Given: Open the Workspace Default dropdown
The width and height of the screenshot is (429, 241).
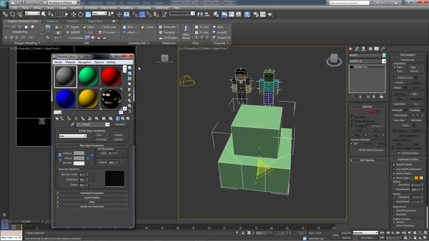Looking at the screenshot, I should coord(64,3).
